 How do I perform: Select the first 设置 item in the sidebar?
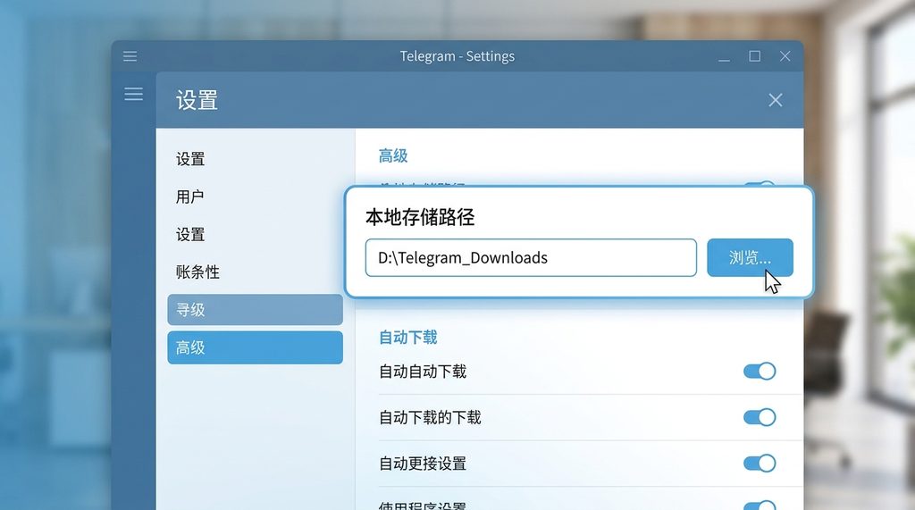tap(190, 159)
